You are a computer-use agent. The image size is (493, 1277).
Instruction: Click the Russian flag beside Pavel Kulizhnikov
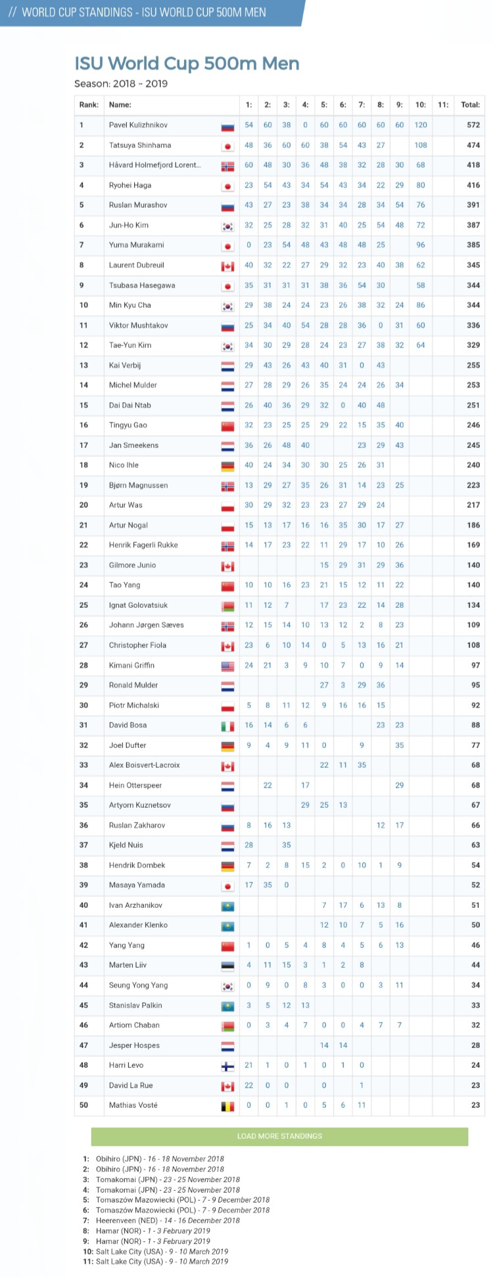(x=227, y=126)
